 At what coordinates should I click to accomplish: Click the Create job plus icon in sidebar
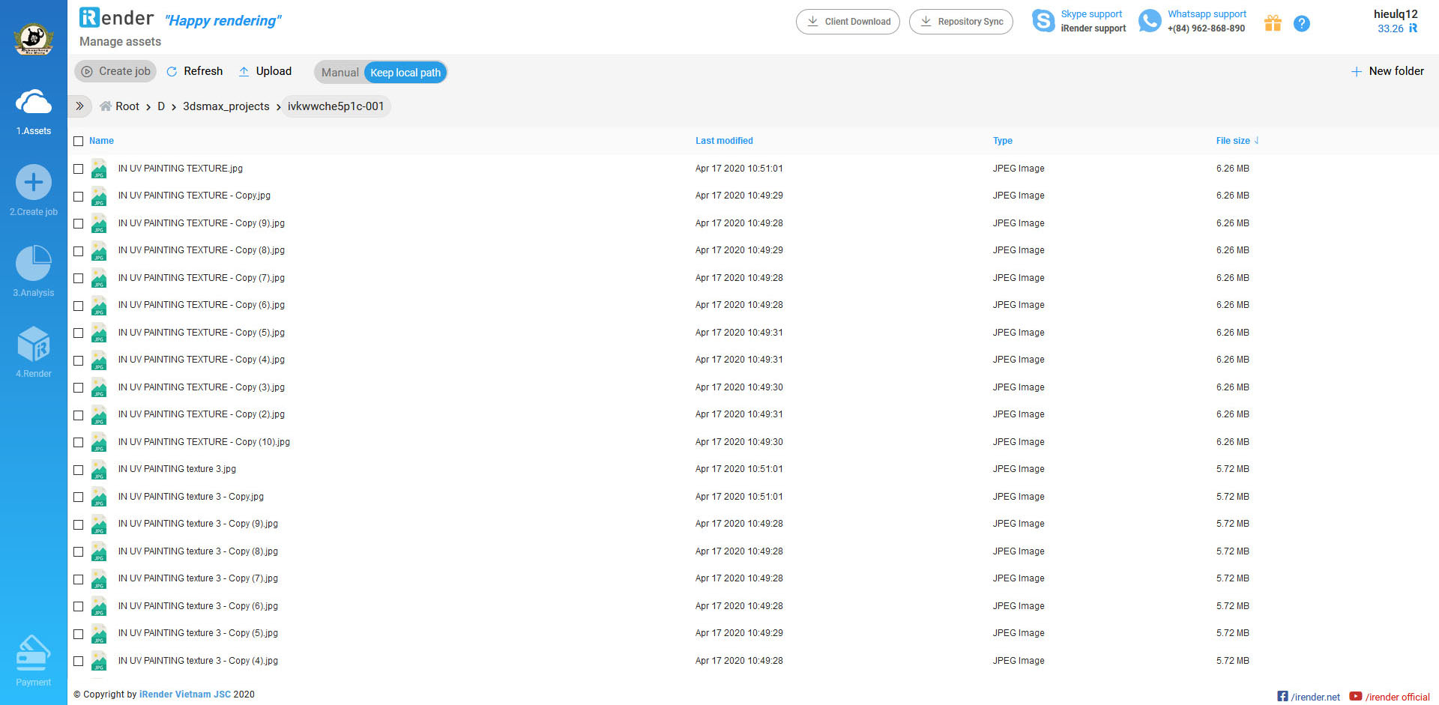pyautogui.click(x=34, y=182)
